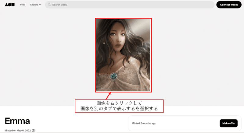The width and height of the screenshot is (244, 133).
Task: Click the Make offer button
Action: [228, 123]
